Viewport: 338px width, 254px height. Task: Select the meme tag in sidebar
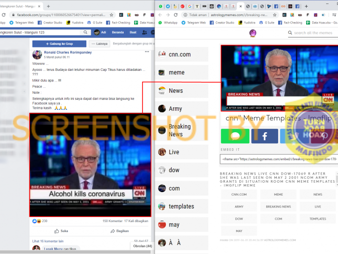click(x=182, y=72)
